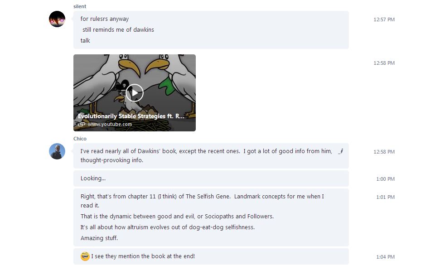Select the 1:04 PM timestamp

click(385, 257)
